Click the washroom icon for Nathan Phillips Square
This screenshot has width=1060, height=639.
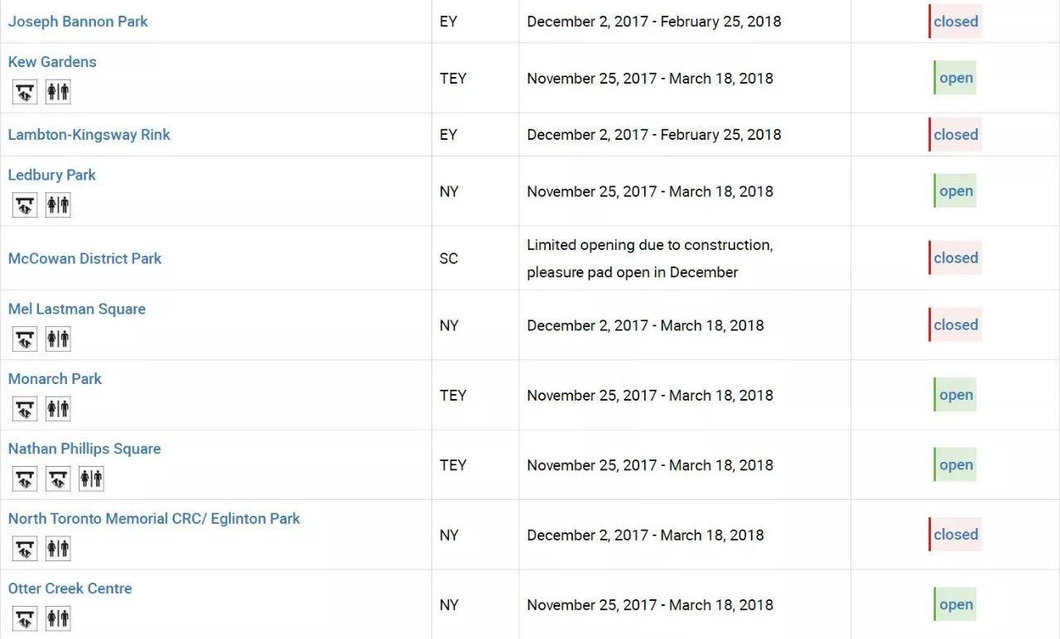tap(91, 478)
